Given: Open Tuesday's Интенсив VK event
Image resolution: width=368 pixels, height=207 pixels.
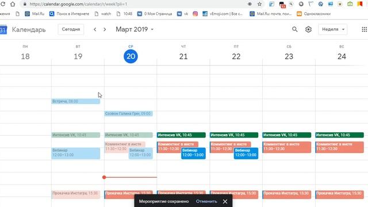Looking at the screenshot, I should pos(75,135).
